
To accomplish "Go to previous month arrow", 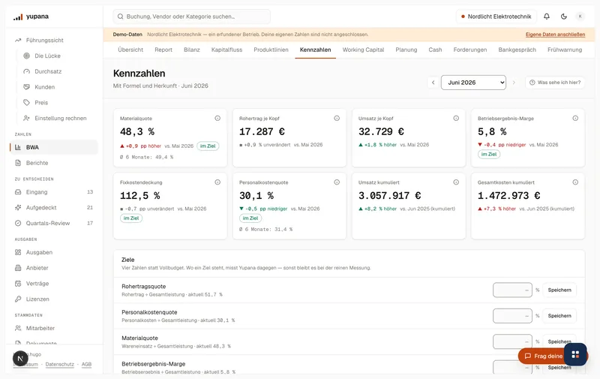I will tap(433, 83).
